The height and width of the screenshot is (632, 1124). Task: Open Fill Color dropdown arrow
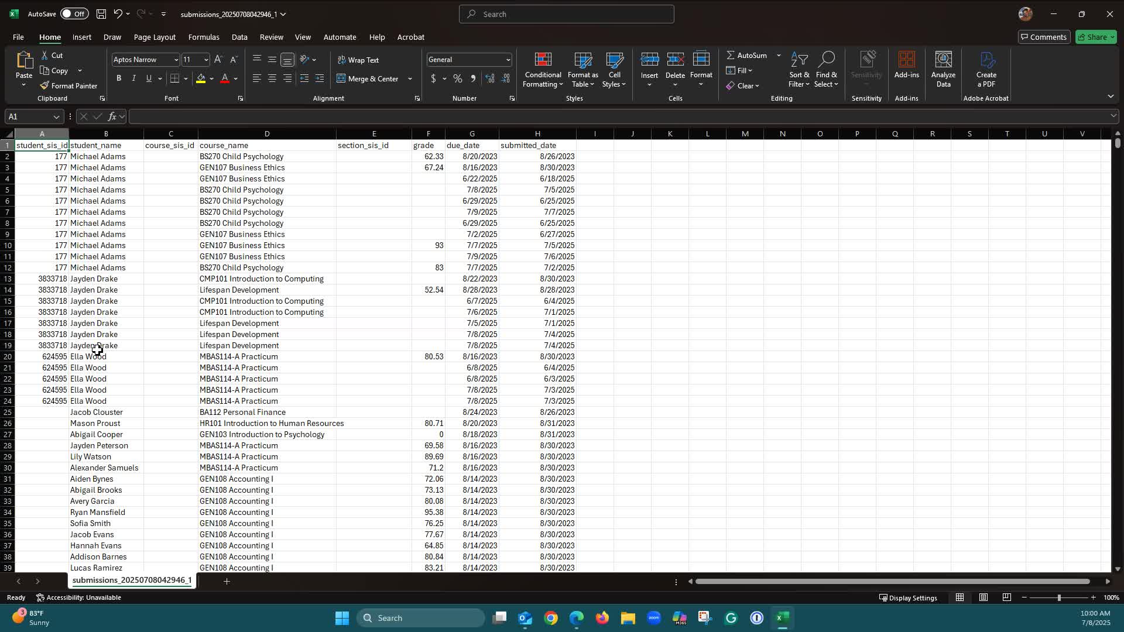tap(211, 78)
